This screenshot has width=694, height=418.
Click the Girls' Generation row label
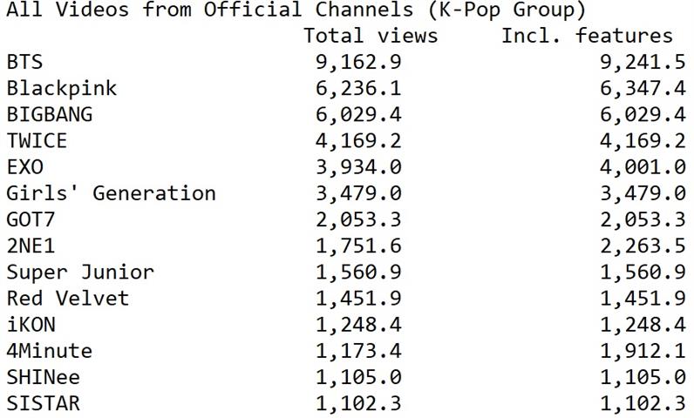(x=111, y=193)
